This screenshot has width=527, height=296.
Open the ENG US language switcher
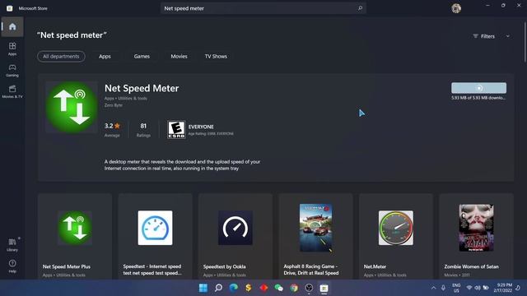tap(456, 288)
